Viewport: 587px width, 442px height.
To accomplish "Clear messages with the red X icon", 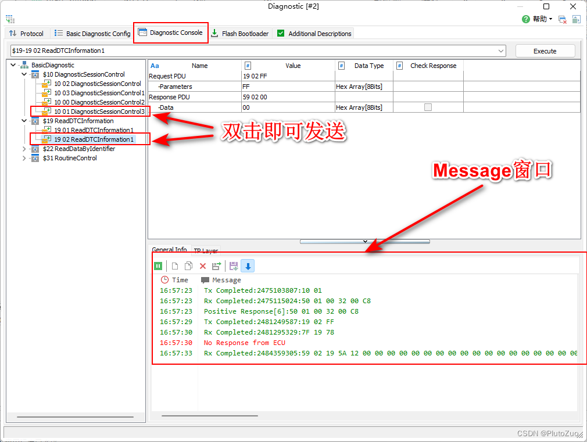I will coord(202,266).
